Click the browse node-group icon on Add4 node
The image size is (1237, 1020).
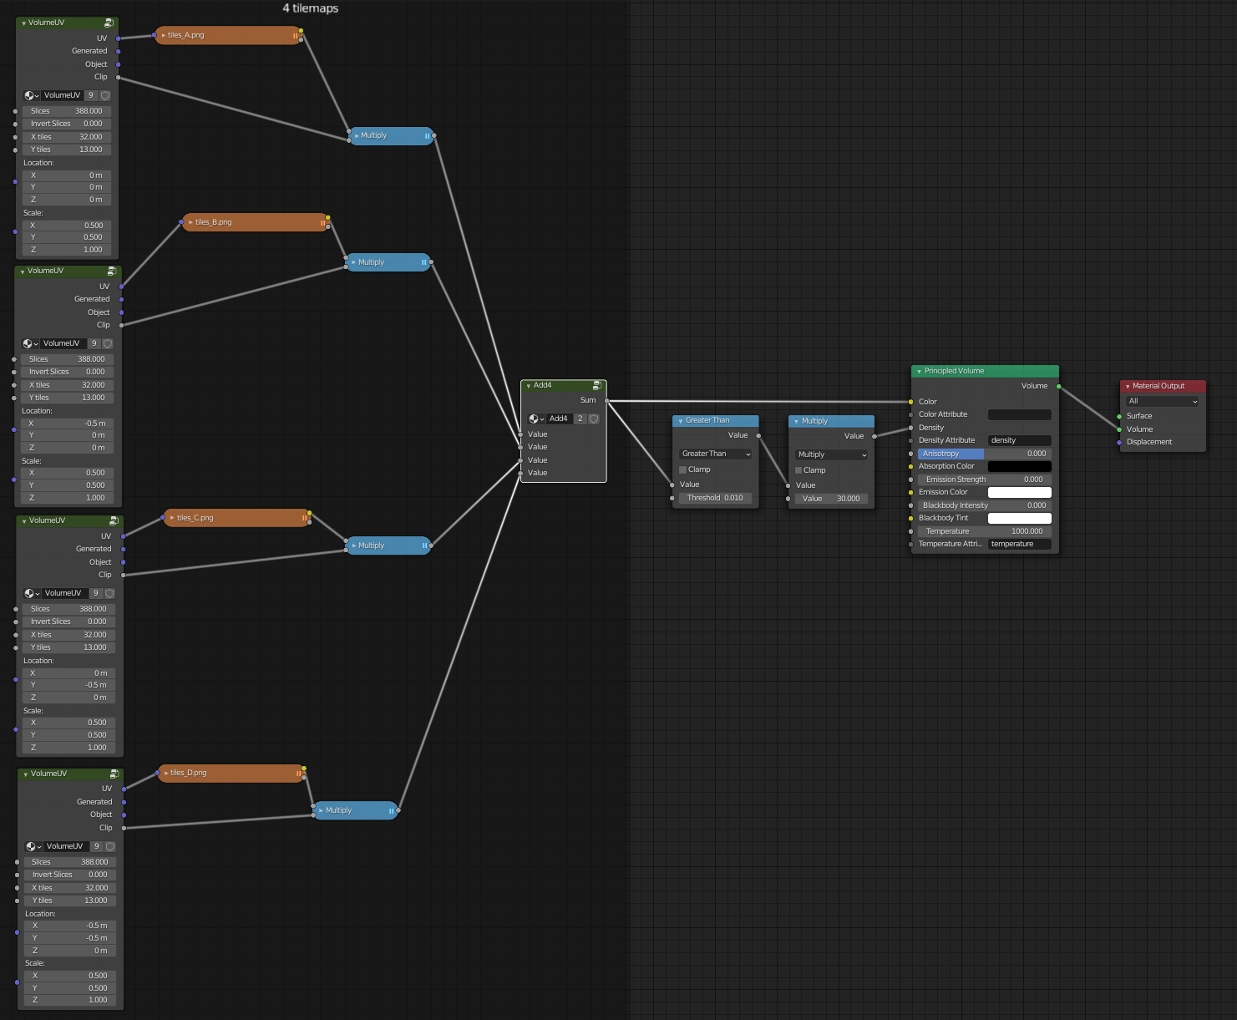click(x=535, y=419)
